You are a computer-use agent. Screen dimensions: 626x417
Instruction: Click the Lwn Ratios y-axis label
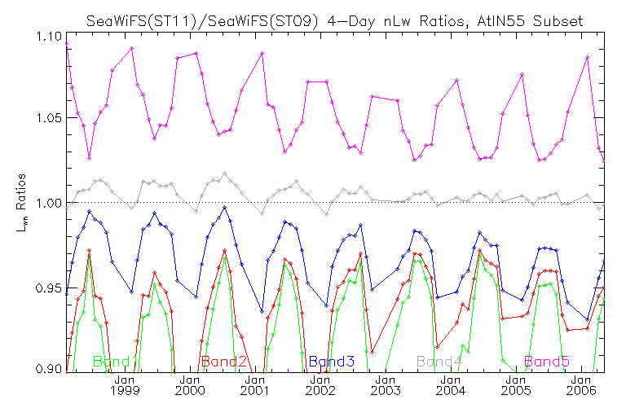[20, 203]
